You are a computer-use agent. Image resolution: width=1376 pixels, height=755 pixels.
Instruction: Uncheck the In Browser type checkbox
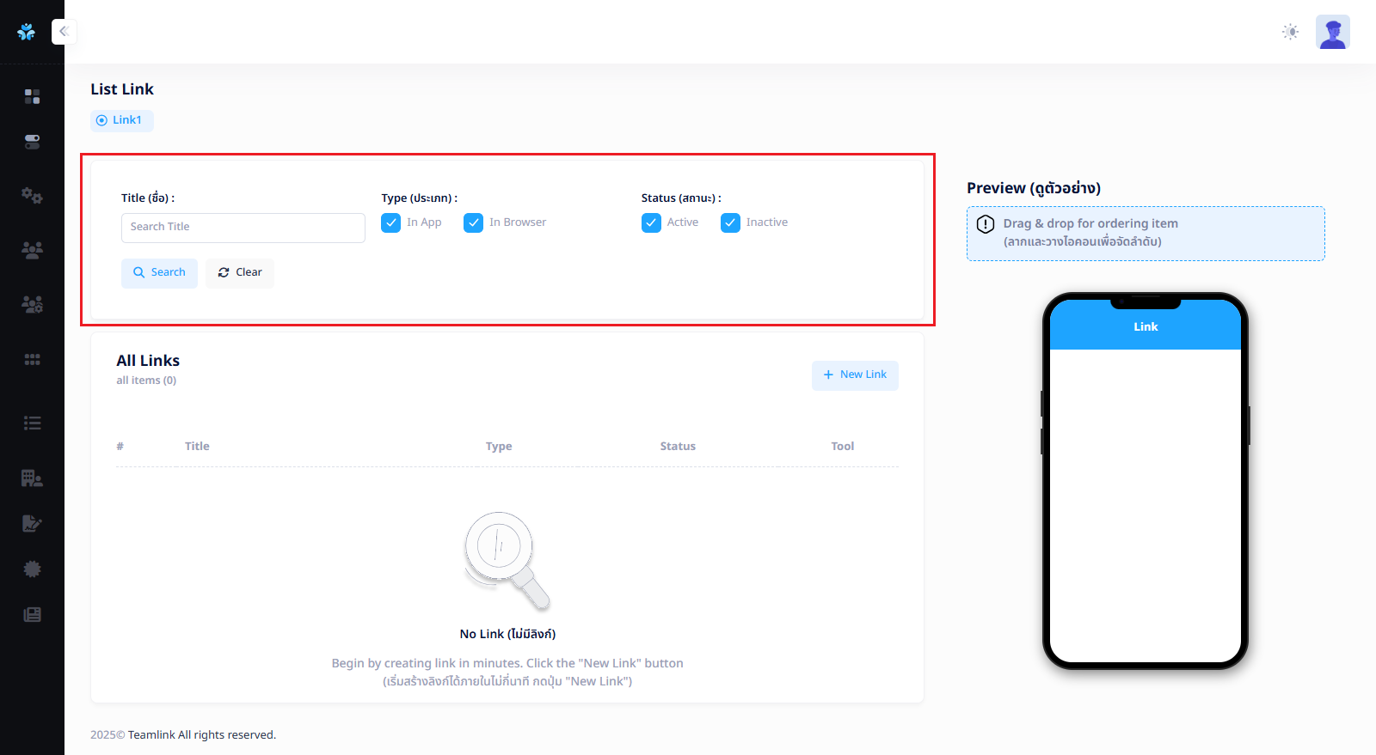coord(474,223)
